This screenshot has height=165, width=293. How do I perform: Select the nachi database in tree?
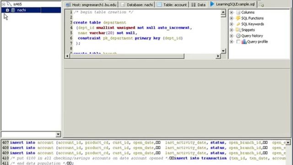tap(22, 10)
